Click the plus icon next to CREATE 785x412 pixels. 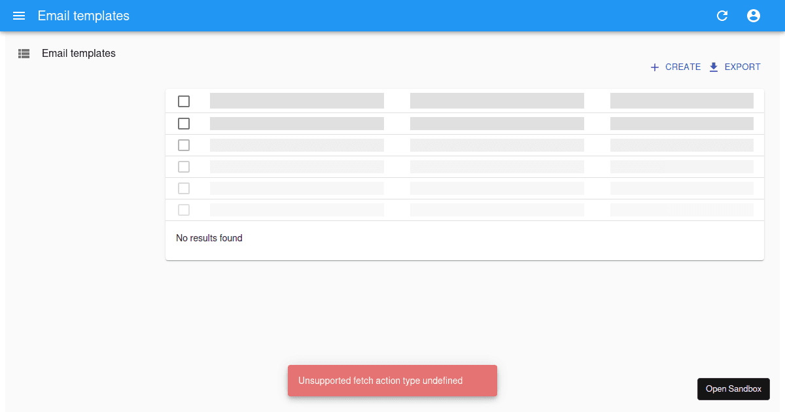point(654,67)
